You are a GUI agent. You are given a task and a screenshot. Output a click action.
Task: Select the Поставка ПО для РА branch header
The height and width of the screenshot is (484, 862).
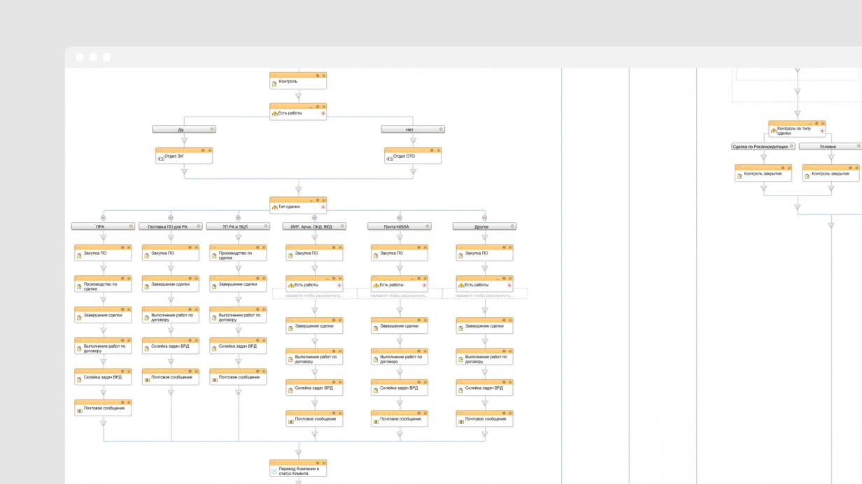pyautogui.click(x=171, y=226)
